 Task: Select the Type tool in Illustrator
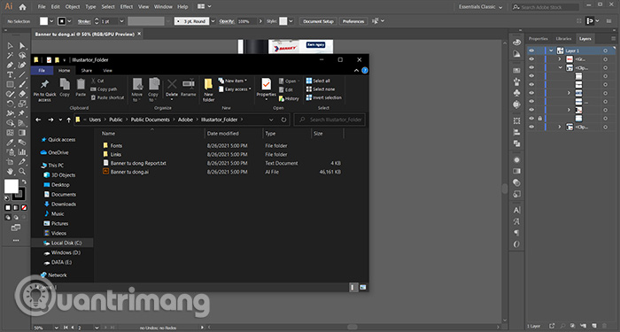[11, 74]
